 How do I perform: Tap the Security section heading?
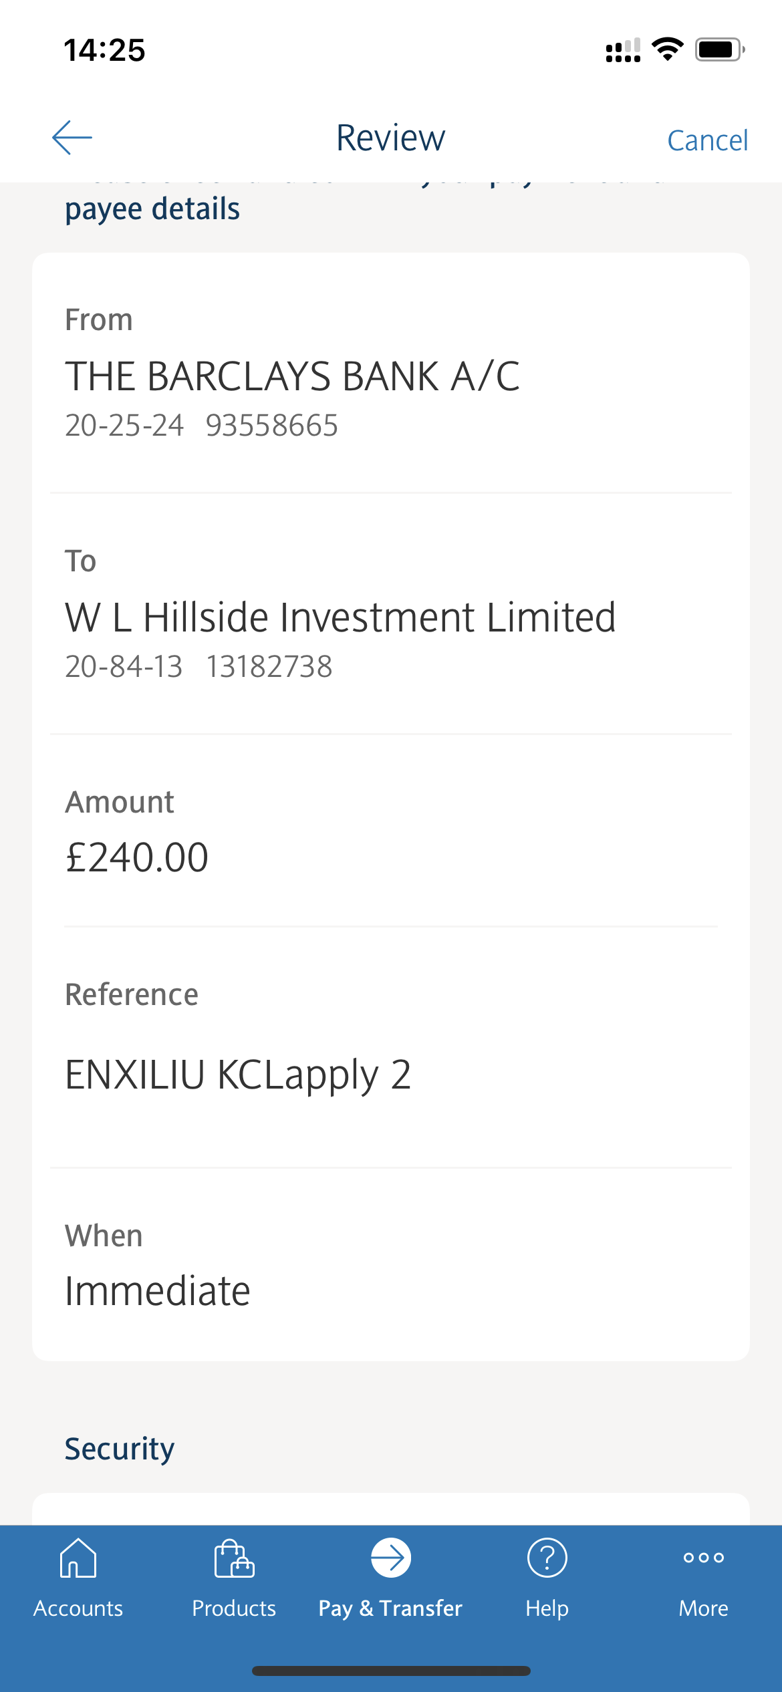pos(120,1449)
